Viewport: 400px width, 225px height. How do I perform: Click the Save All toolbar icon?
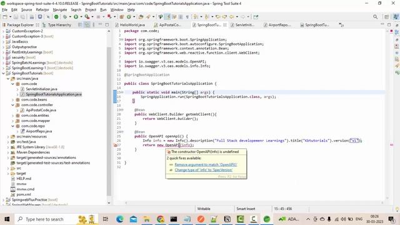pos(22,17)
